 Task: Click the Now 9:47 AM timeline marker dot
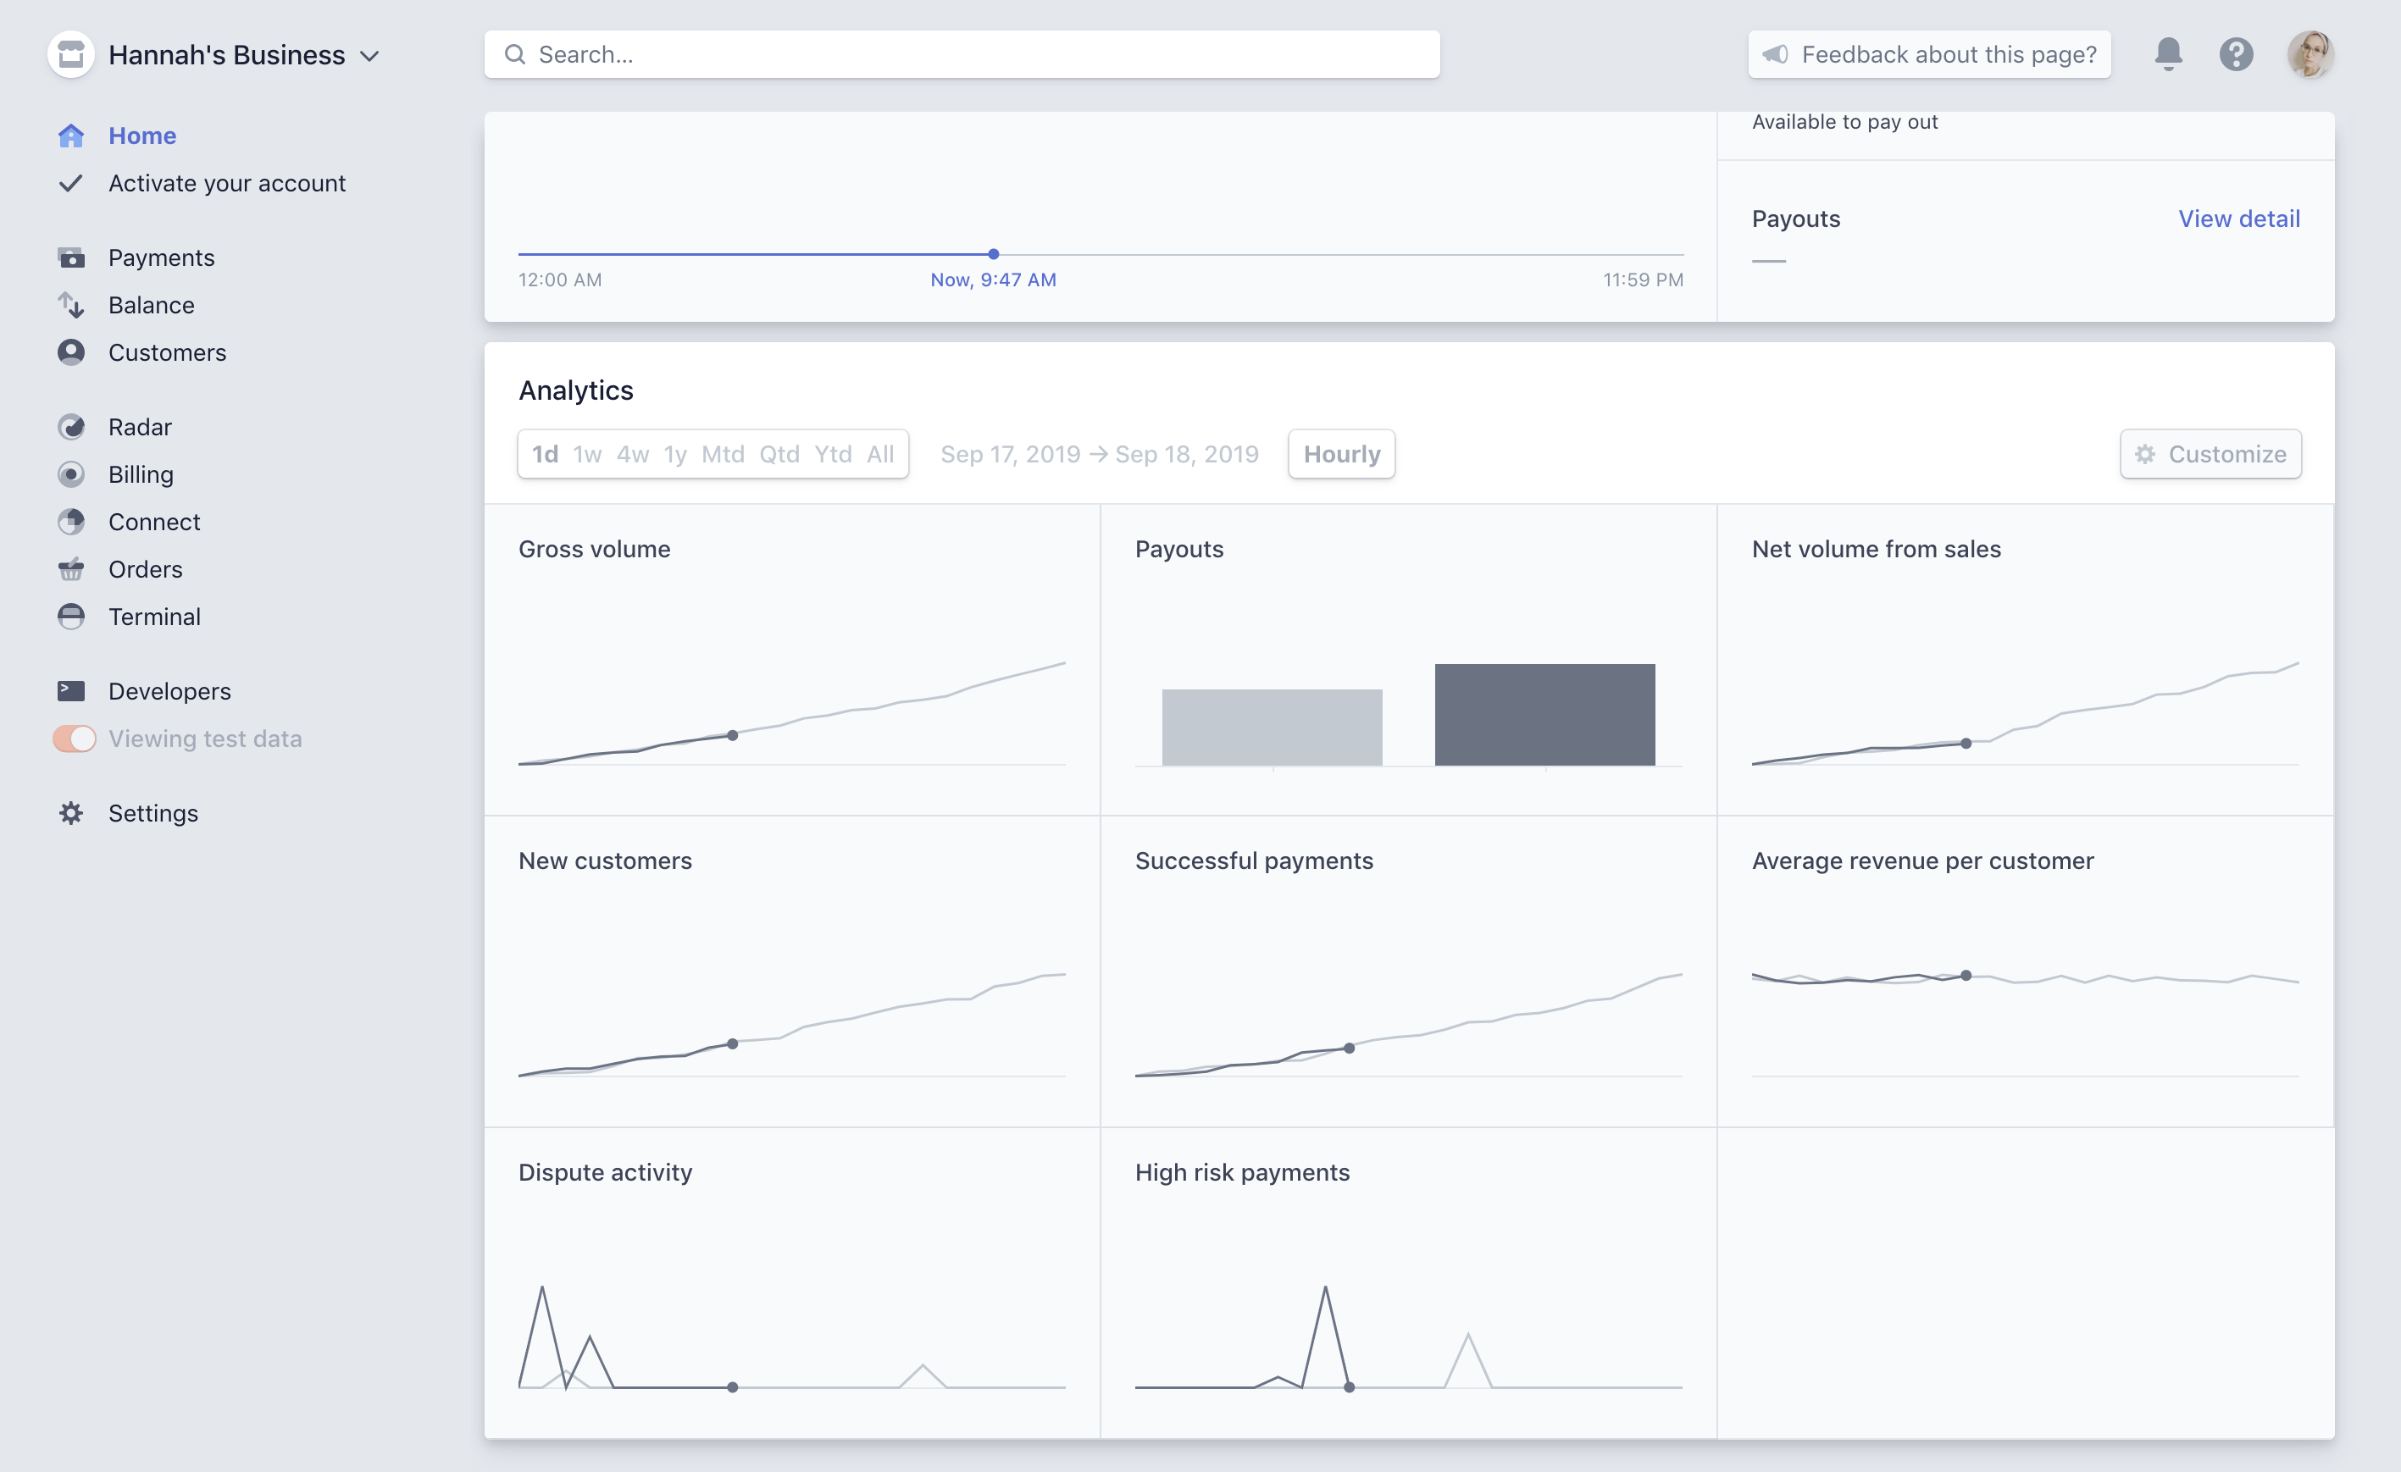tap(993, 254)
